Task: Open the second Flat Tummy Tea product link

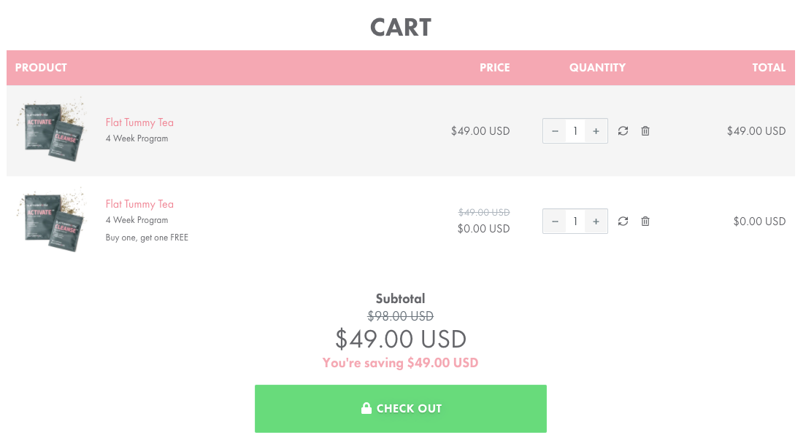Action: click(x=139, y=203)
